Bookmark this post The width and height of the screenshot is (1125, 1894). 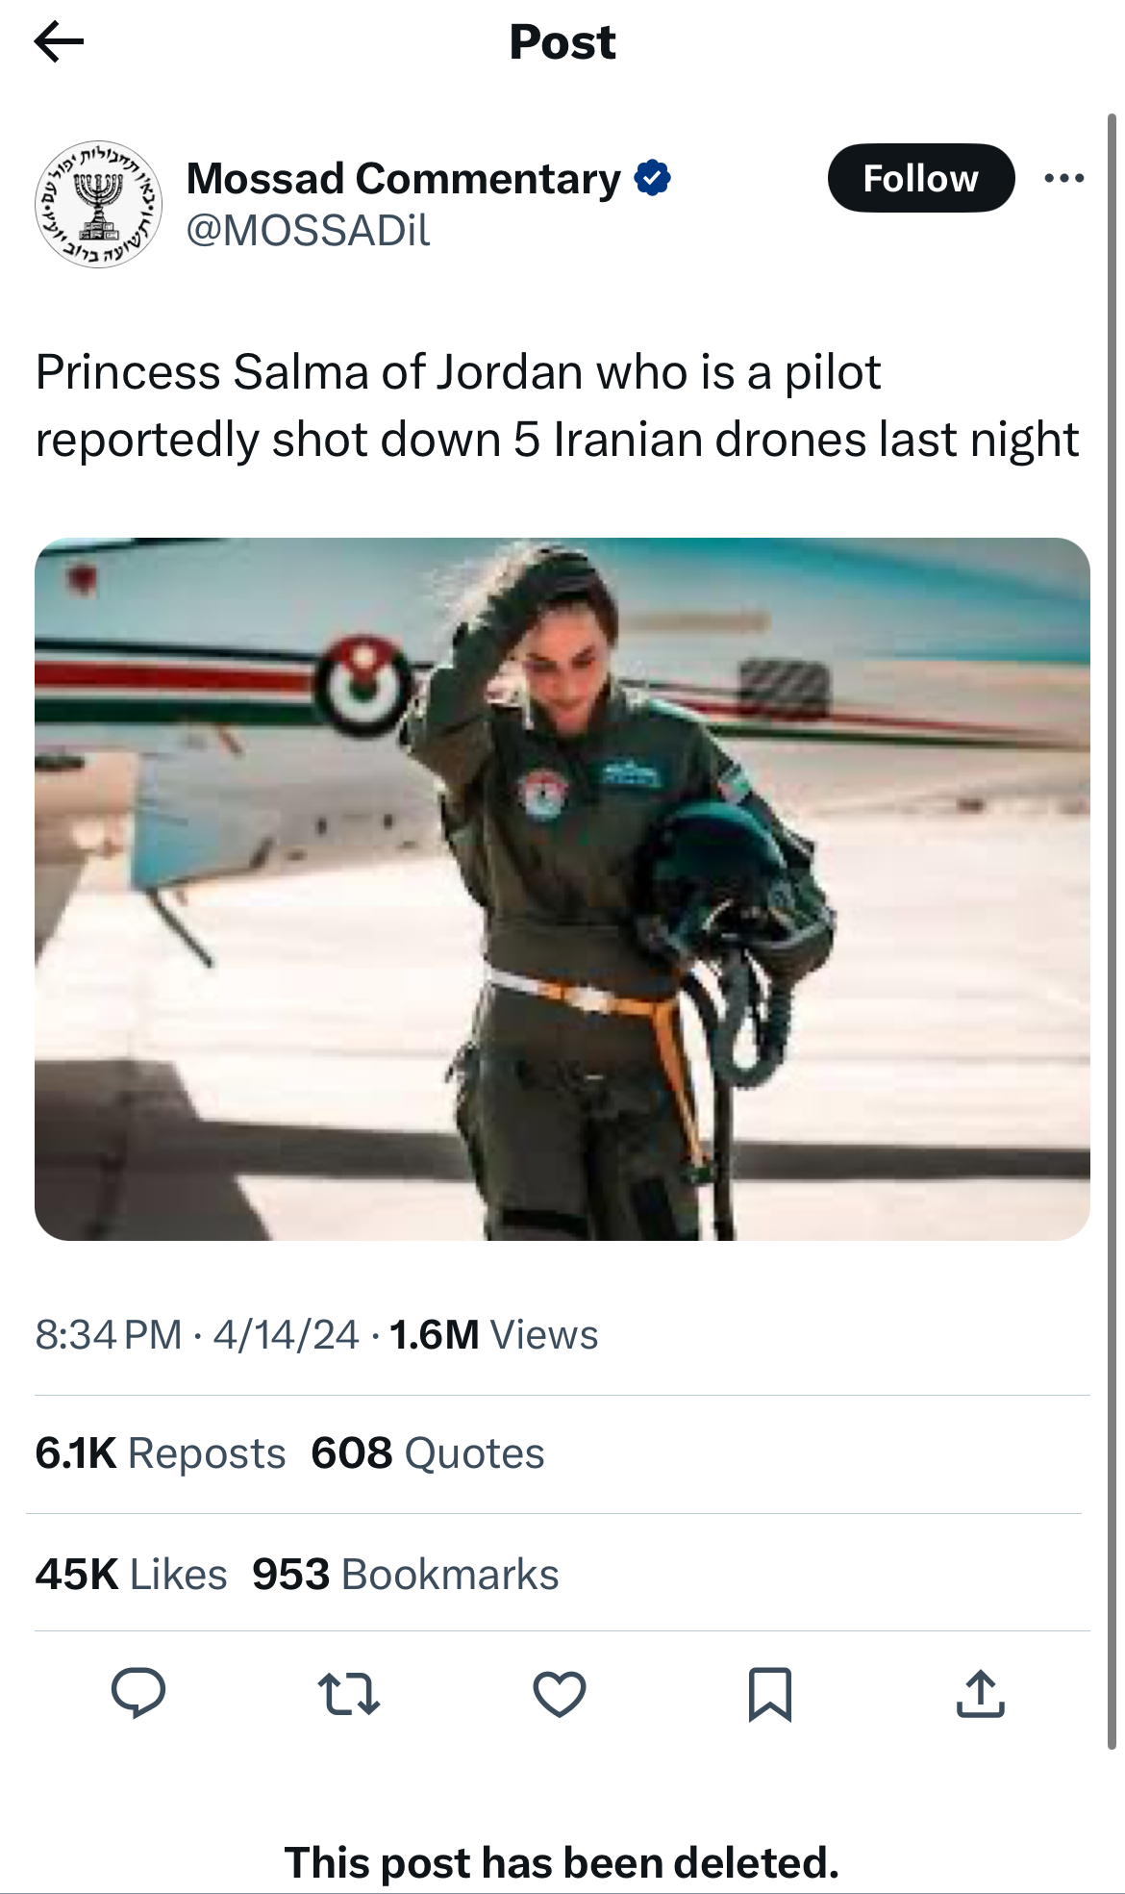770,1693
